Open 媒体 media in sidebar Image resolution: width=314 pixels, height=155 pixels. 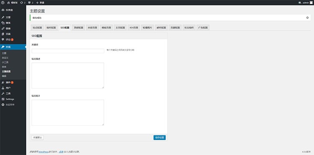[x=13, y=23]
